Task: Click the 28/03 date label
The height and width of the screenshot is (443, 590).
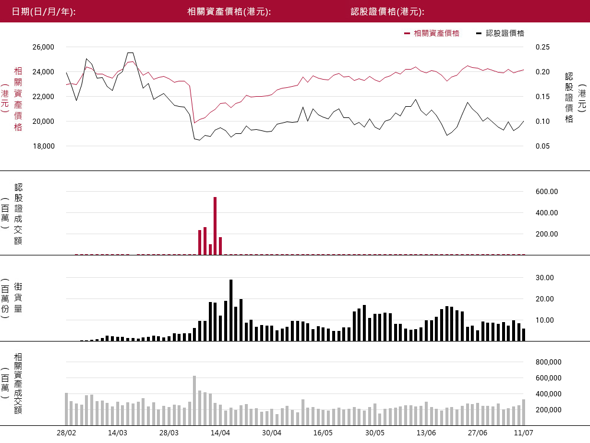Action: [x=169, y=433]
